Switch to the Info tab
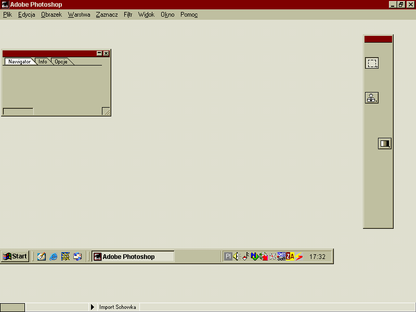Image resolution: width=416 pixels, height=312 pixels. [x=43, y=61]
